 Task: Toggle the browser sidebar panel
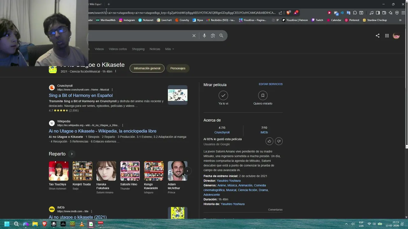pos(378,13)
